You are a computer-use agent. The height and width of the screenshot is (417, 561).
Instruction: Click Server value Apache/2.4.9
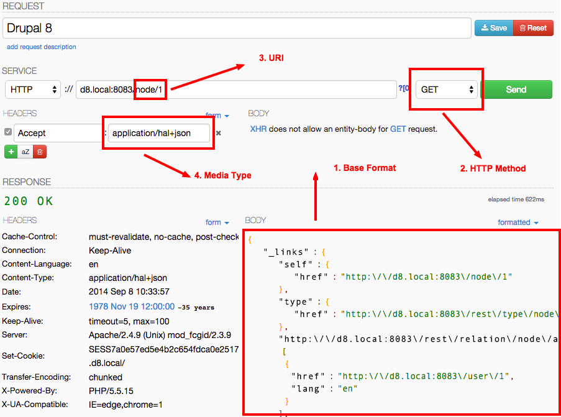point(160,335)
